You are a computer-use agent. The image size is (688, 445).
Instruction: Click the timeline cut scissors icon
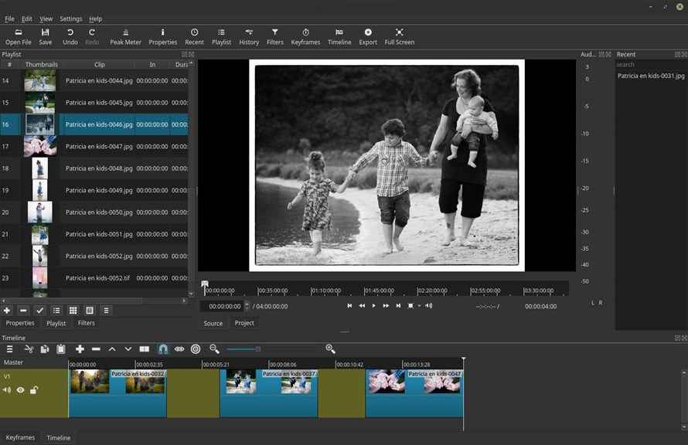coord(29,349)
